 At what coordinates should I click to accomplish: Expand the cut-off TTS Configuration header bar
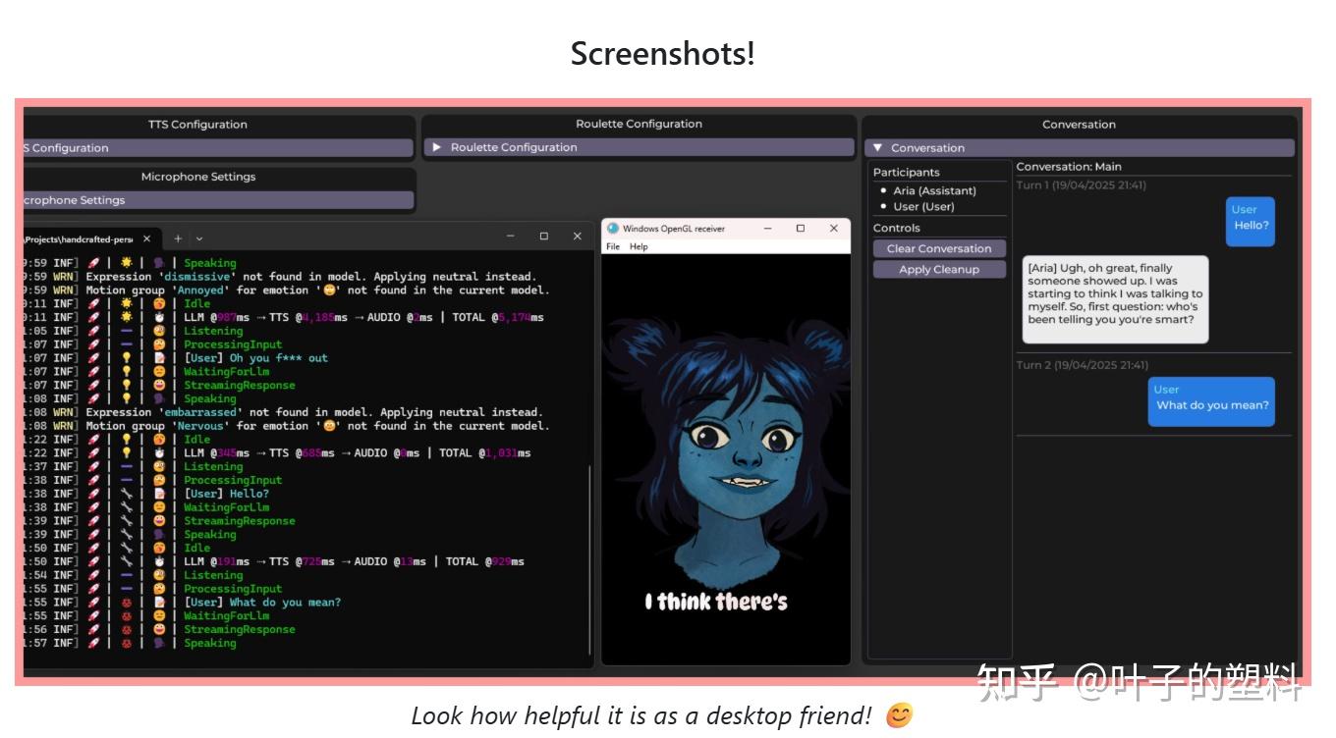[x=218, y=148]
